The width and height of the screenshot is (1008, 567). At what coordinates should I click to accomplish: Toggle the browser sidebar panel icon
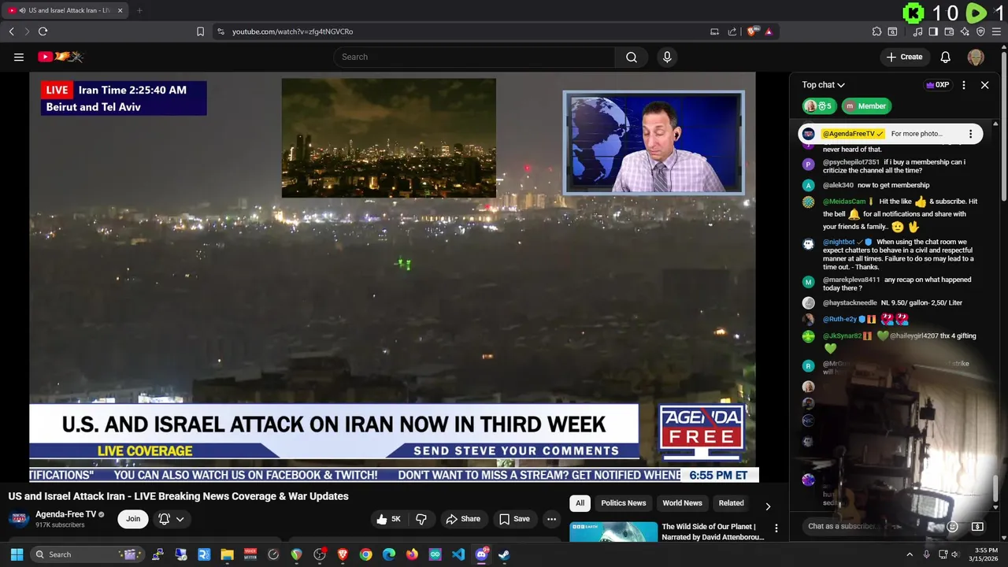(933, 31)
